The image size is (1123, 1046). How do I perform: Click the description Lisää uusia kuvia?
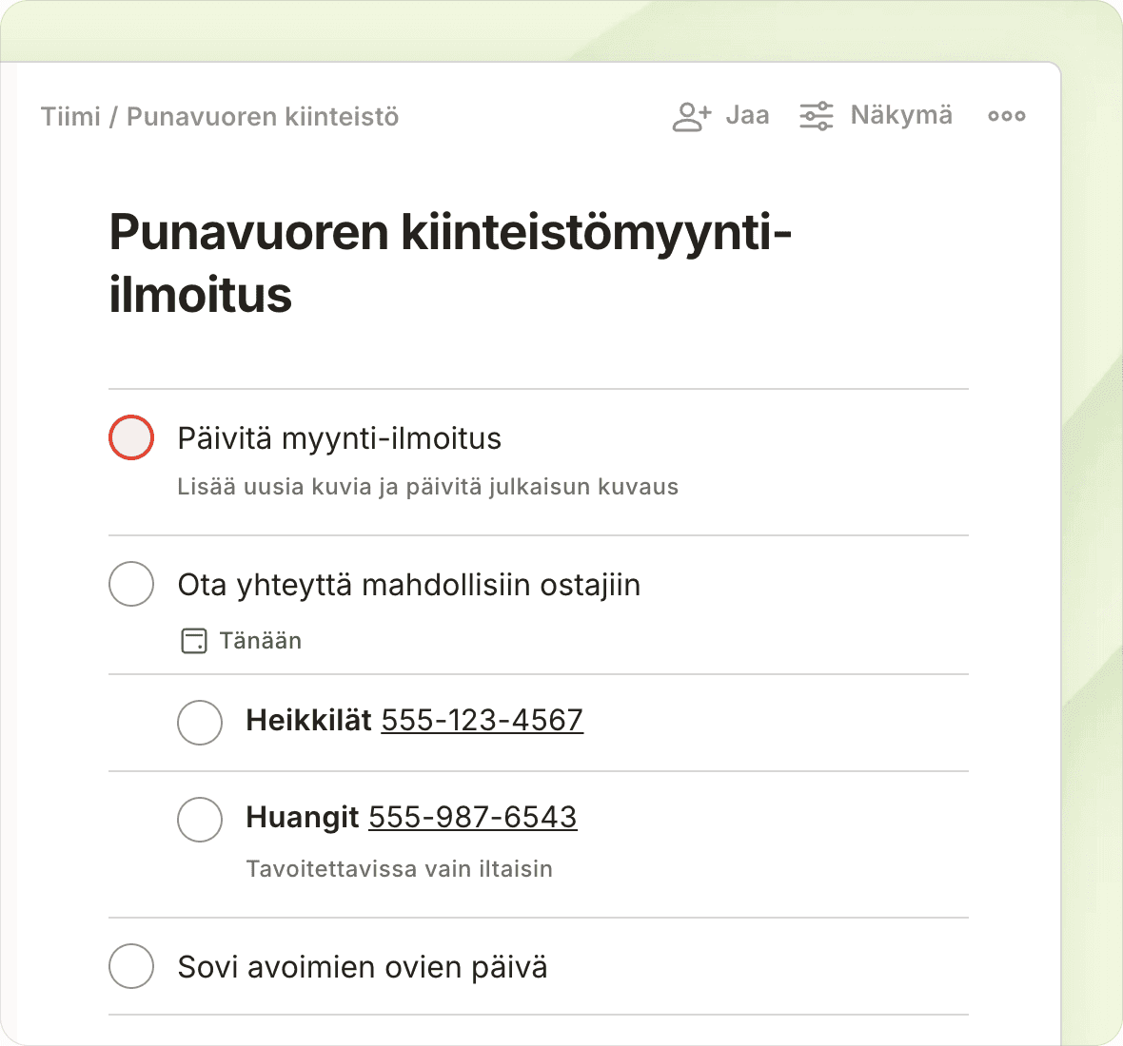[427, 487]
